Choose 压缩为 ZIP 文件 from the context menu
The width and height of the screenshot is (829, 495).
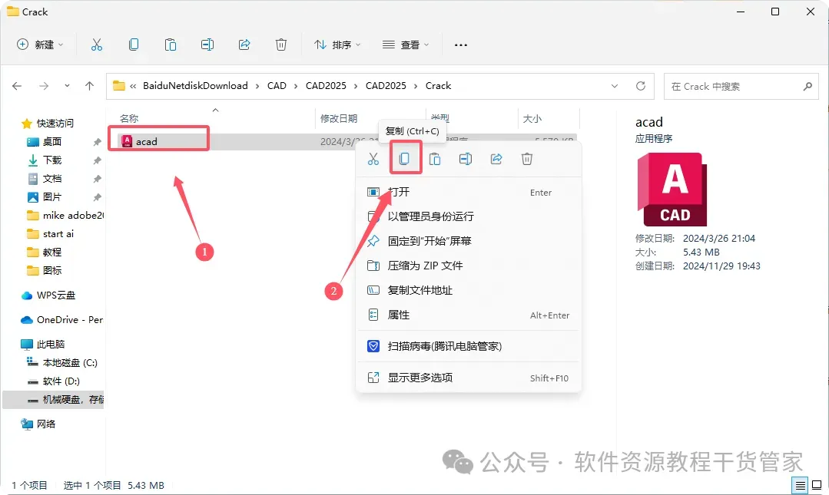click(x=469, y=266)
